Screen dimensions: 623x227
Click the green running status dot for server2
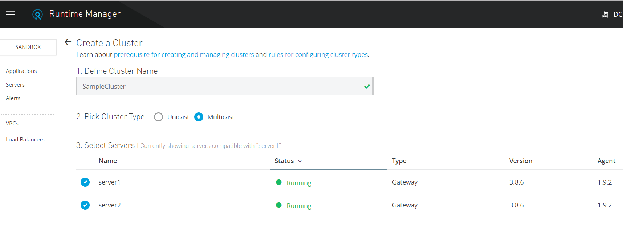279,205
